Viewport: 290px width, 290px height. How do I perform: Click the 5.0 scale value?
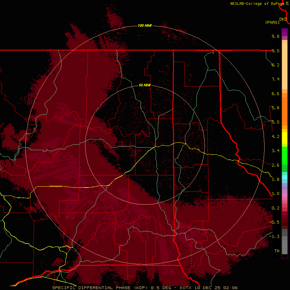(x=275, y=122)
